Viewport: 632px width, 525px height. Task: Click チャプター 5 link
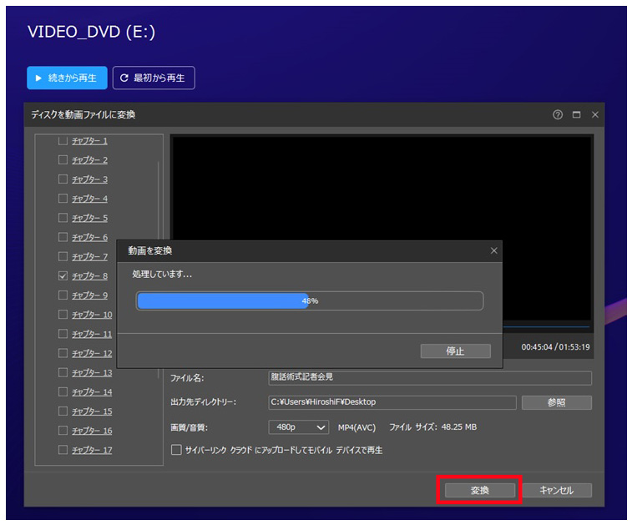click(89, 219)
